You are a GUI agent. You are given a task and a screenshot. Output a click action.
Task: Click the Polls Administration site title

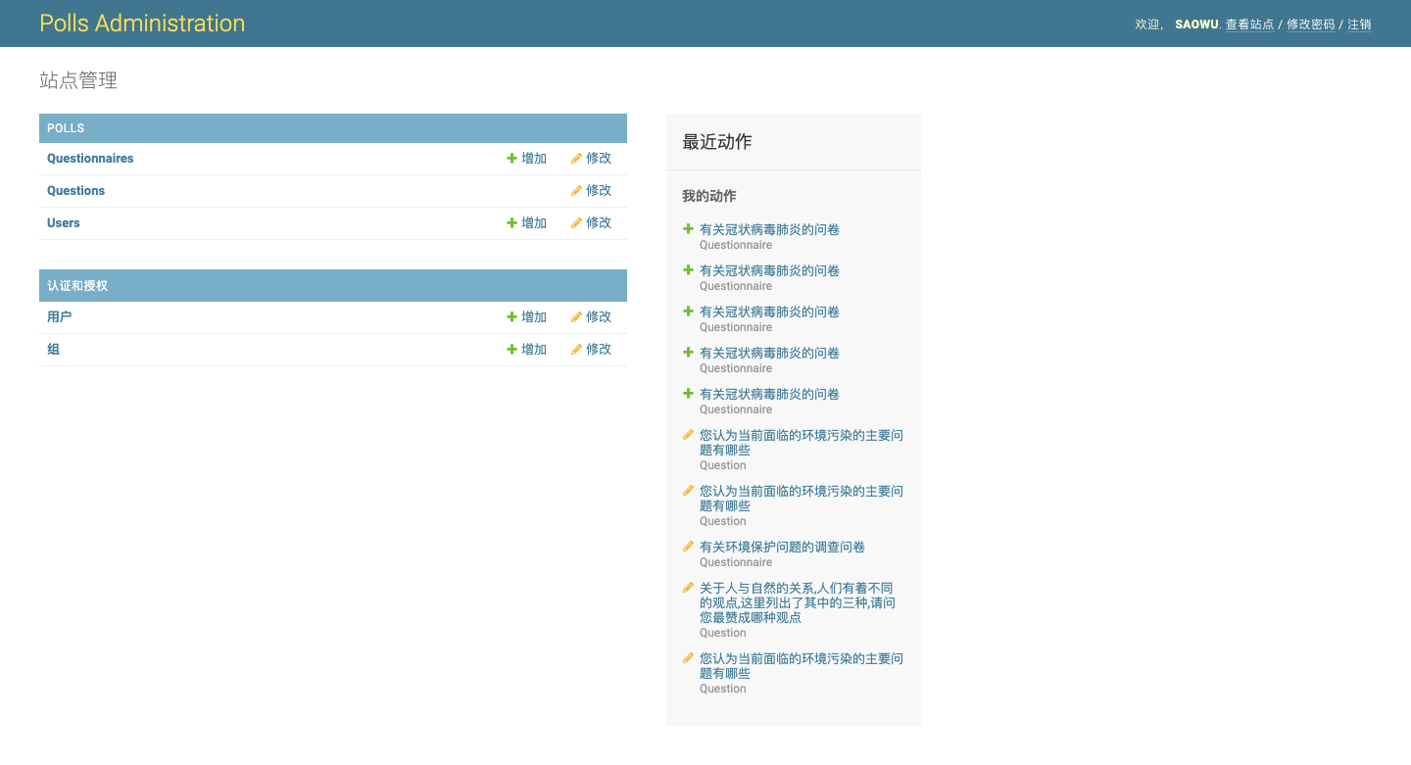142,23
